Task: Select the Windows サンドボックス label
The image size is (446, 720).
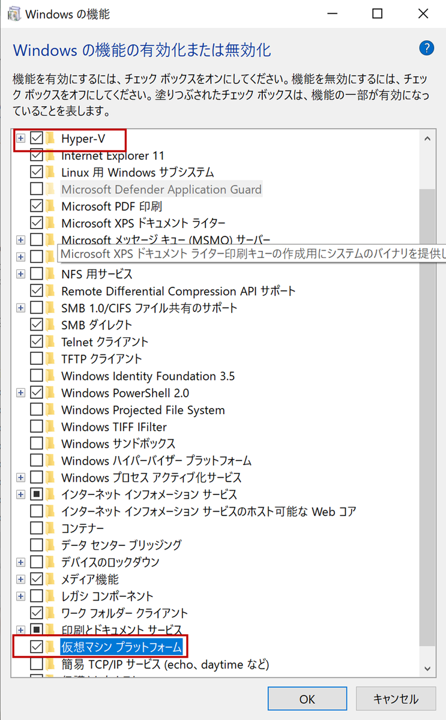Action: 118,444
